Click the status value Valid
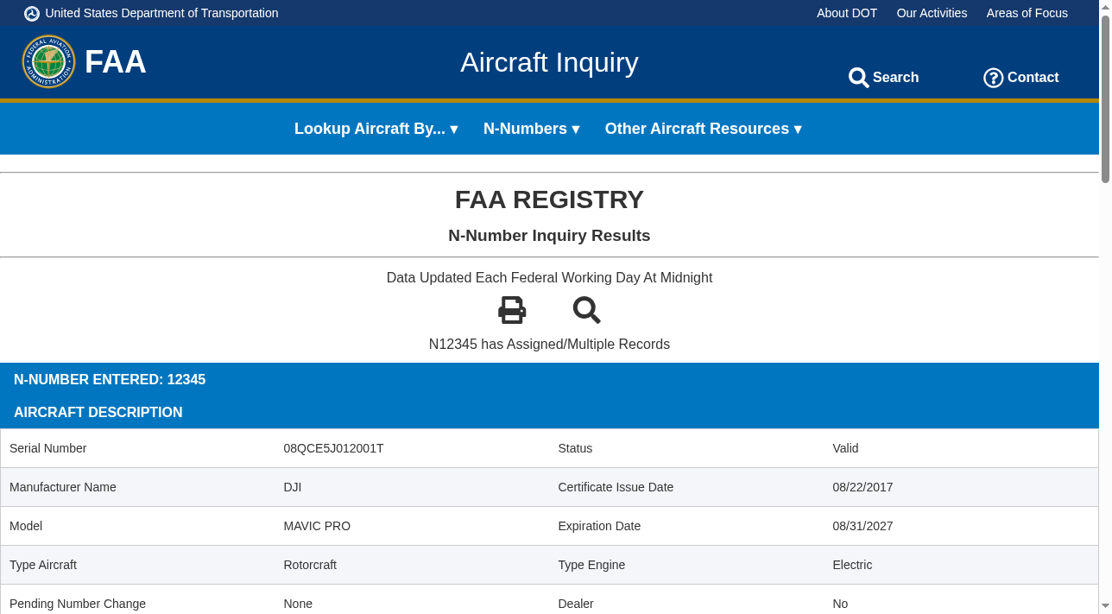 [845, 448]
